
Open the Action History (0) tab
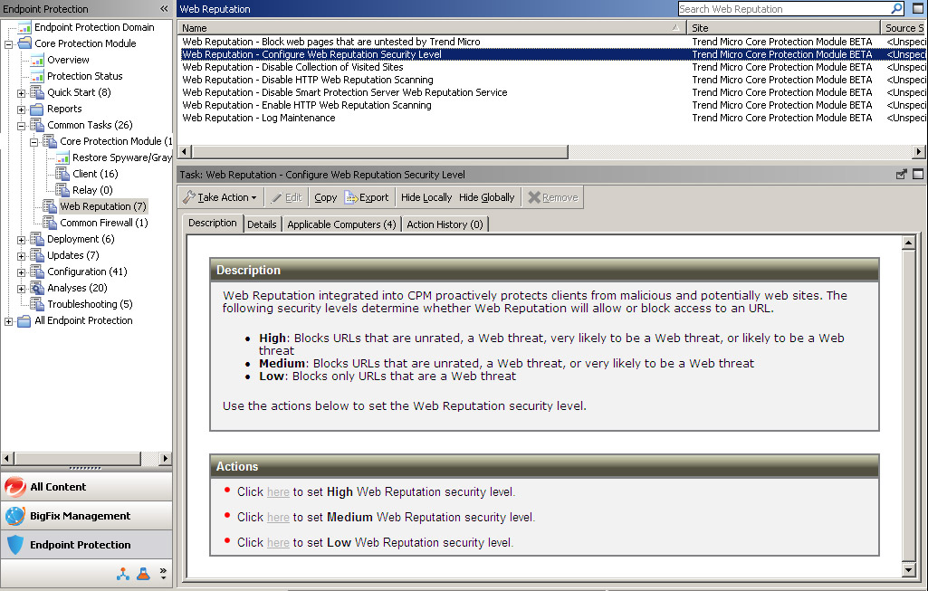[x=445, y=224]
